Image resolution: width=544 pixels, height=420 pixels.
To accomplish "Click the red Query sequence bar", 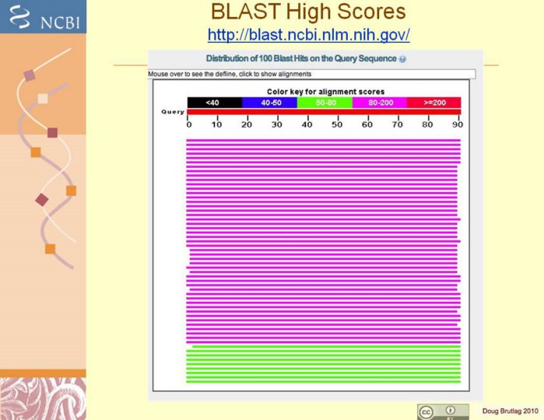I will point(324,112).
